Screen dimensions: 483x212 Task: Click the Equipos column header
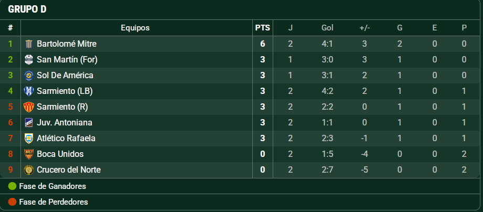coord(135,28)
